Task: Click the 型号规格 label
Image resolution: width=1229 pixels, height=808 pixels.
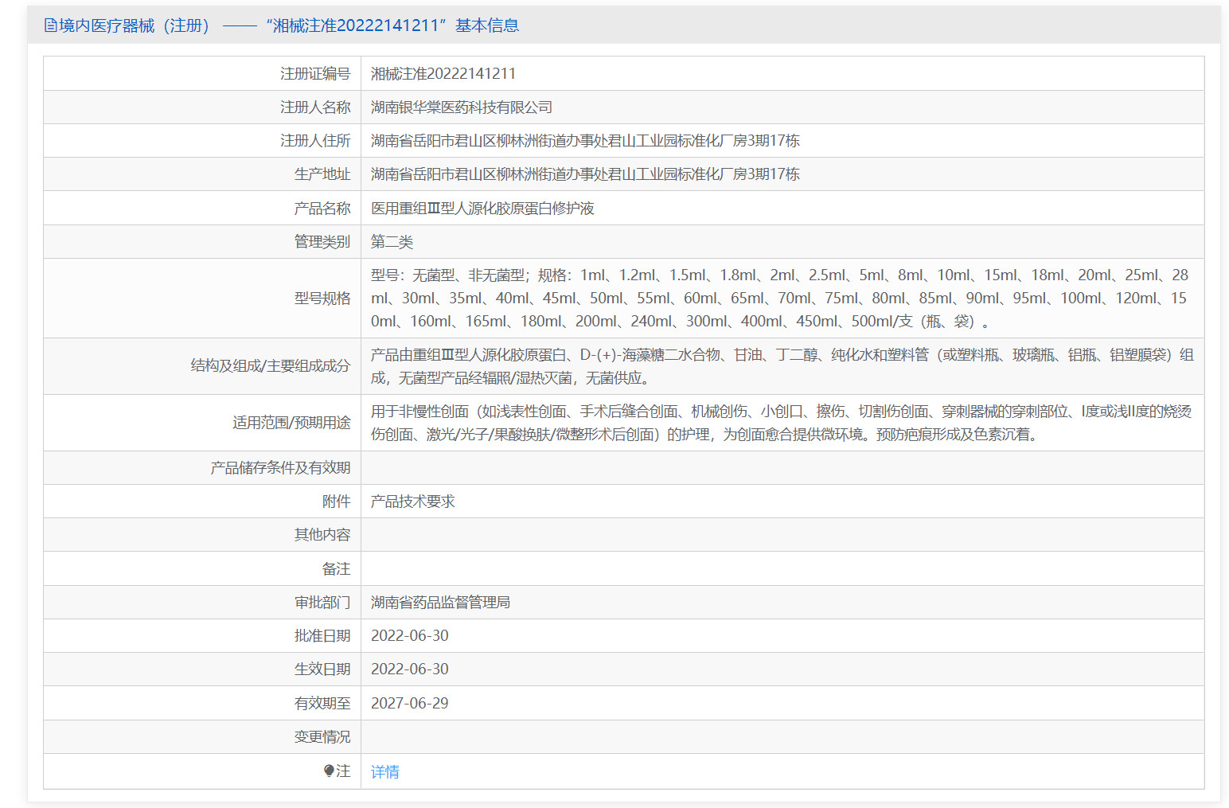Action: [322, 299]
